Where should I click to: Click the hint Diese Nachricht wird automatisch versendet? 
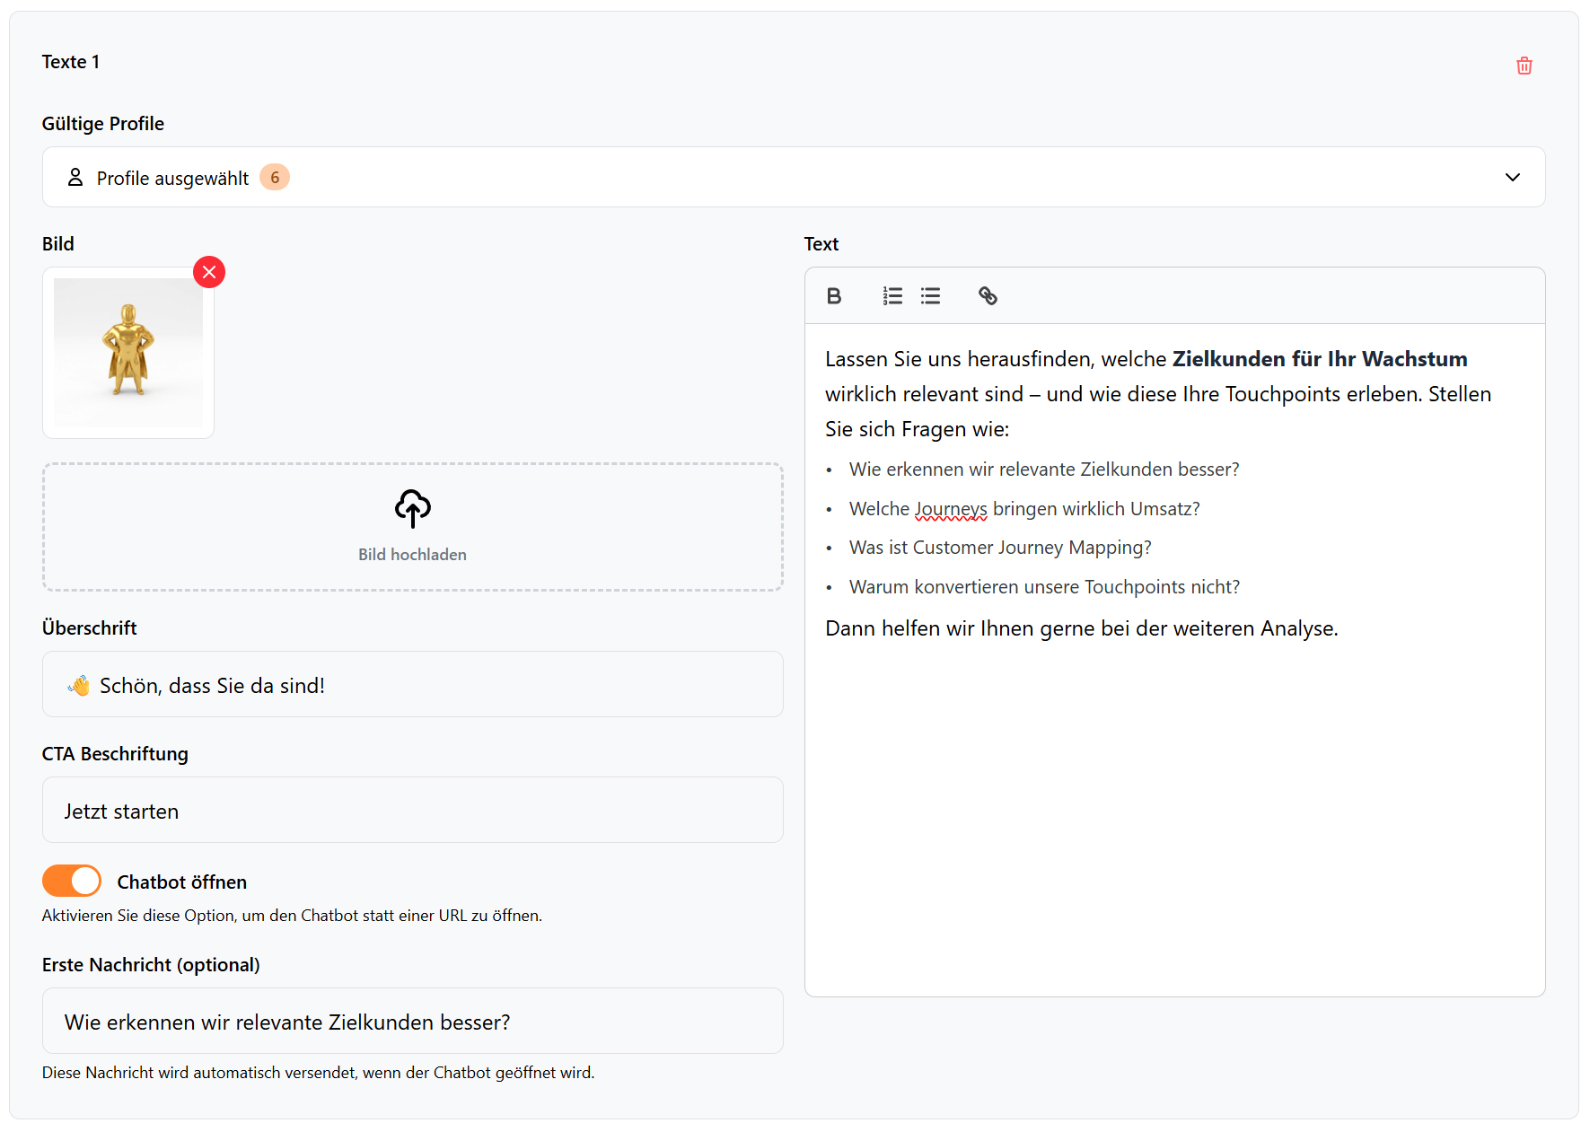point(318,1073)
